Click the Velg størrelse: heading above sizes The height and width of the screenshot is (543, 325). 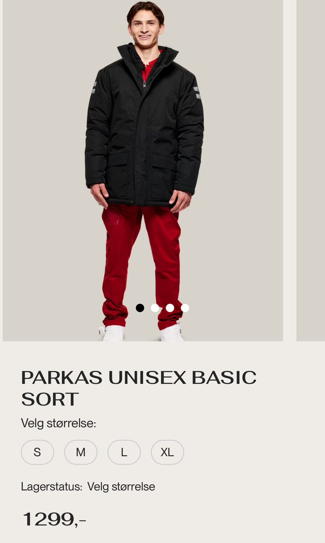pos(59,423)
